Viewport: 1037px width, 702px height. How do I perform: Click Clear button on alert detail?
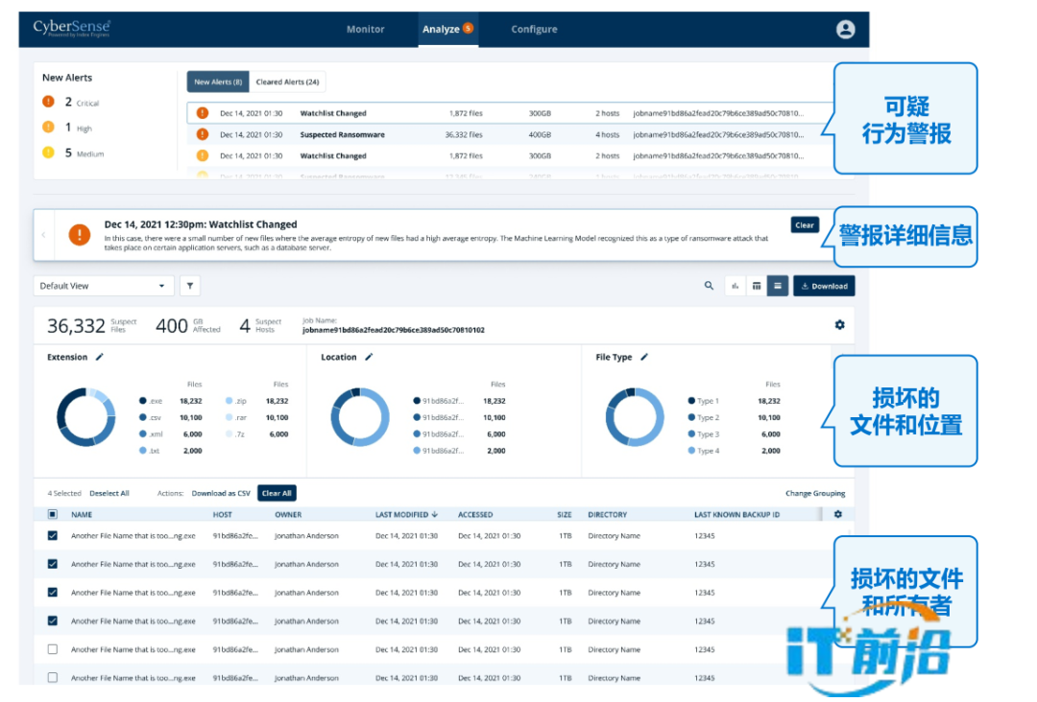[805, 225]
